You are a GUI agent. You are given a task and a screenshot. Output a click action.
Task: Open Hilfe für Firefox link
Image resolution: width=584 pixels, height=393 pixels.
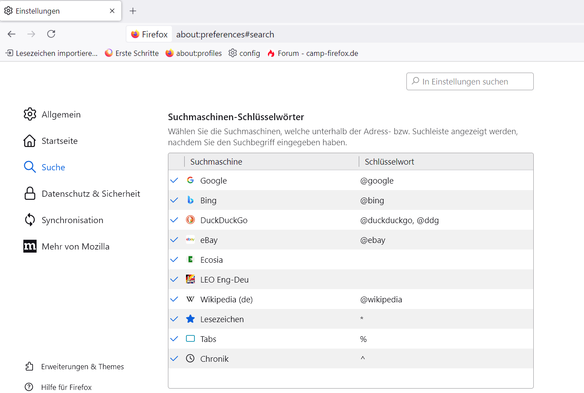click(x=66, y=387)
